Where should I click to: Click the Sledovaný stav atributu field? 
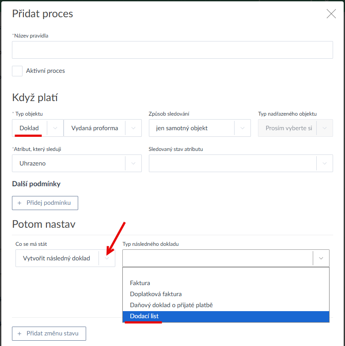click(x=232, y=163)
